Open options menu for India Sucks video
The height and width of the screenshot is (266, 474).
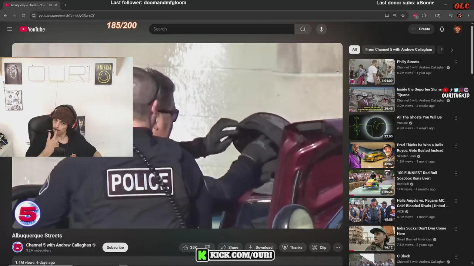point(456,229)
